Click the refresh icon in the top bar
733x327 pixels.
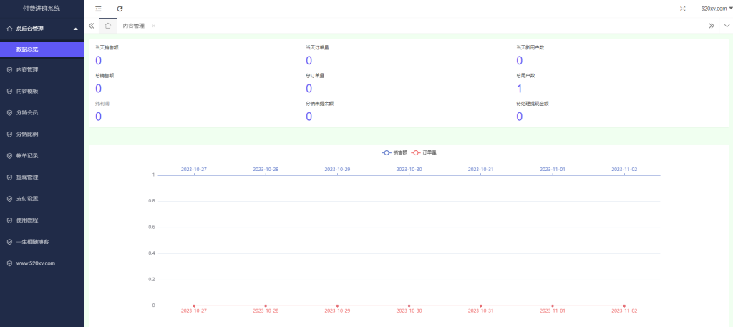click(x=120, y=9)
